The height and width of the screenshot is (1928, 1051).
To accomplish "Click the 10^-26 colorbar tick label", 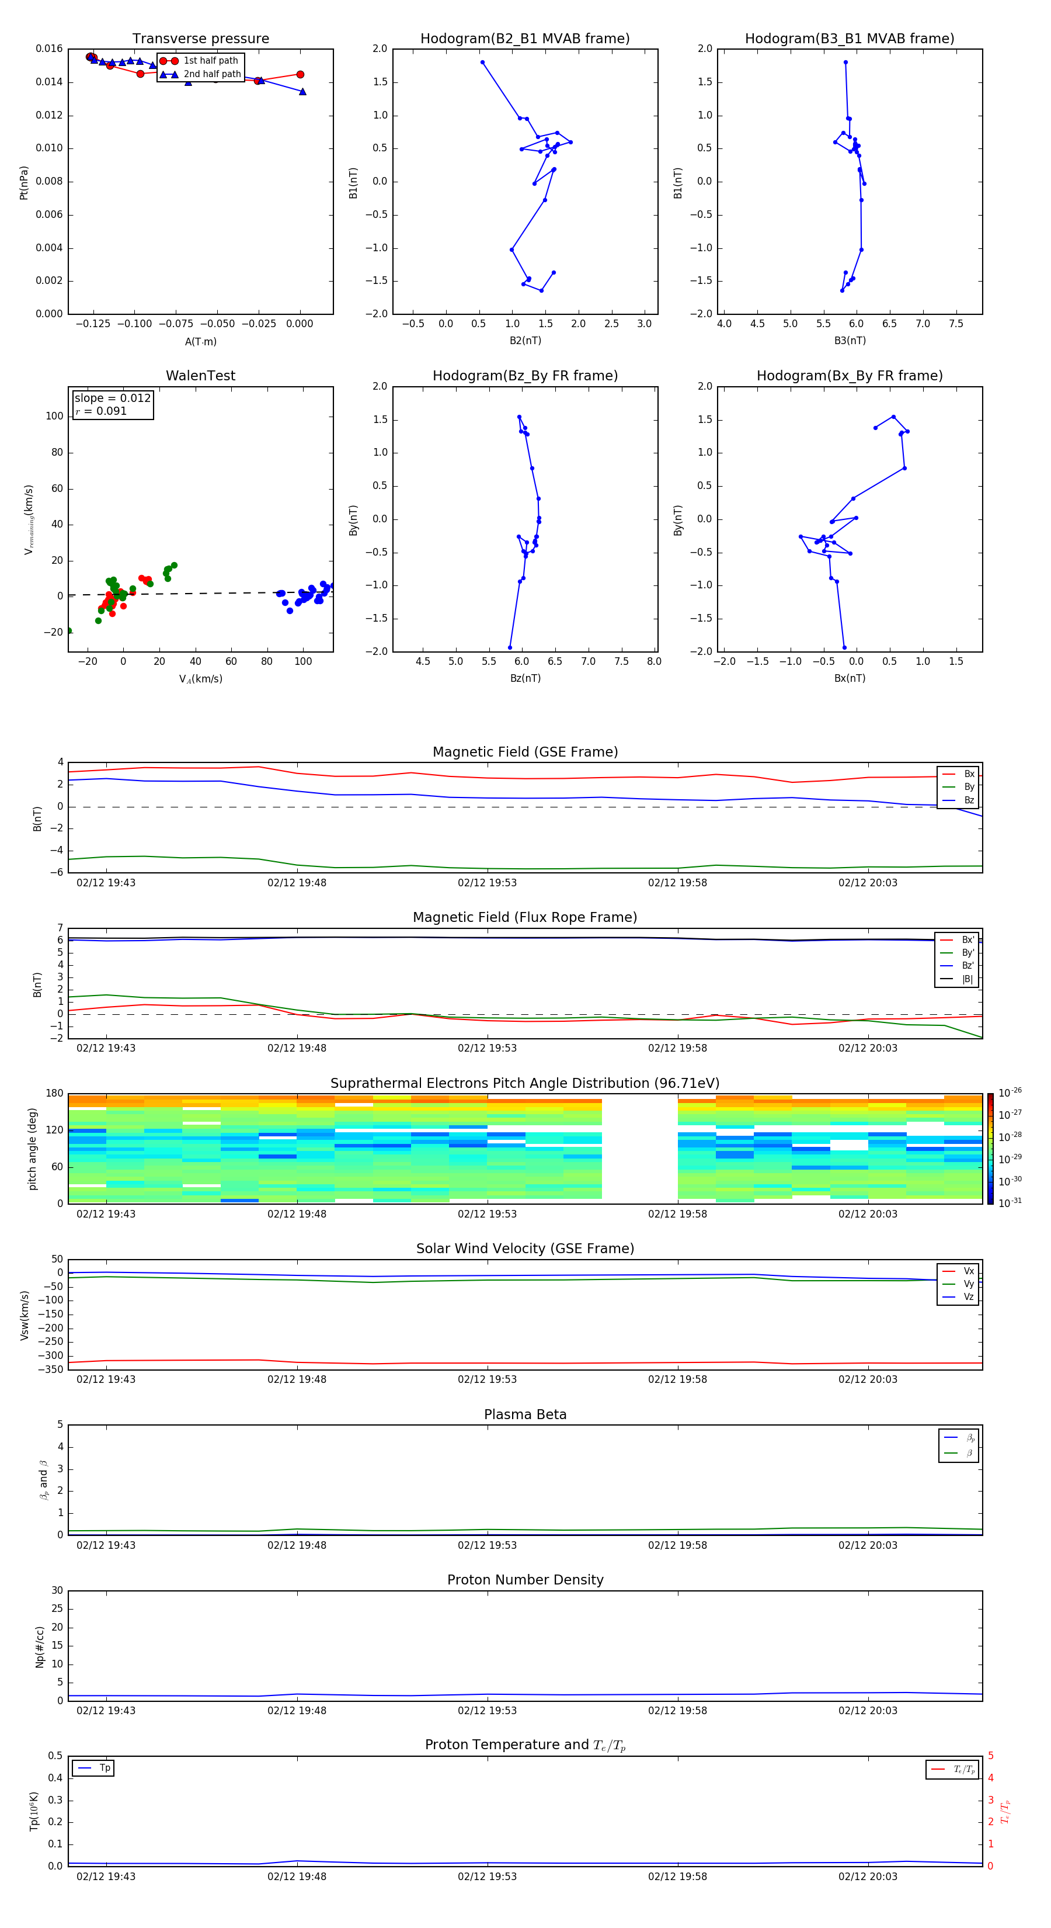I will [x=1010, y=1094].
